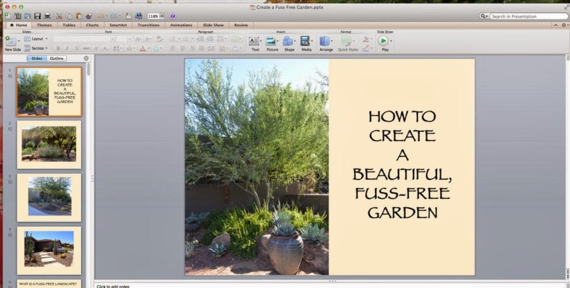Image resolution: width=570 pixels, height=288 pixels.
Task: Open the Charts tab
Action: pyautogui.click(x=92, y=25)
